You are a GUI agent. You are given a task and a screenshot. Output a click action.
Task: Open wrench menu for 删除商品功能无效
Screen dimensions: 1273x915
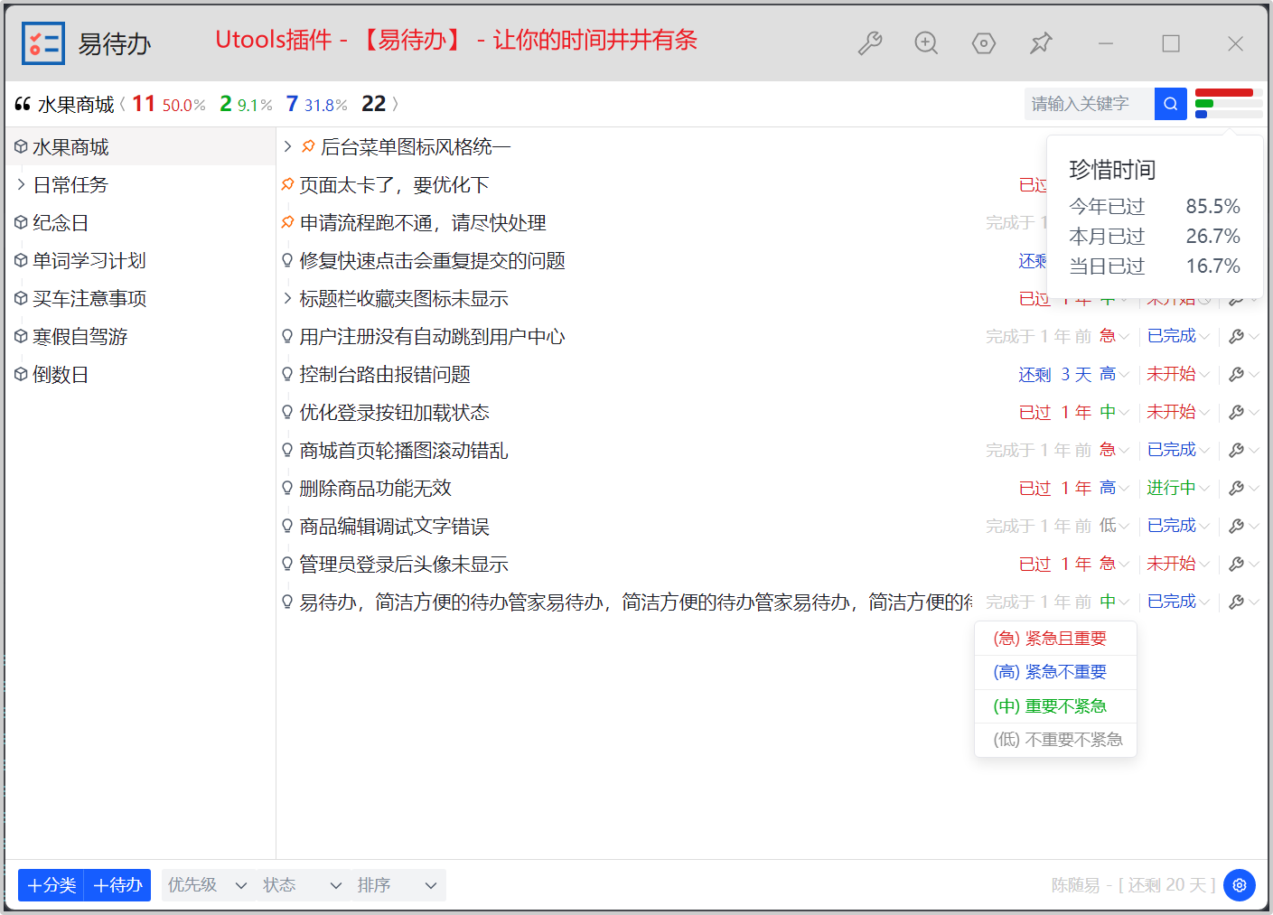coord(1244,488)
